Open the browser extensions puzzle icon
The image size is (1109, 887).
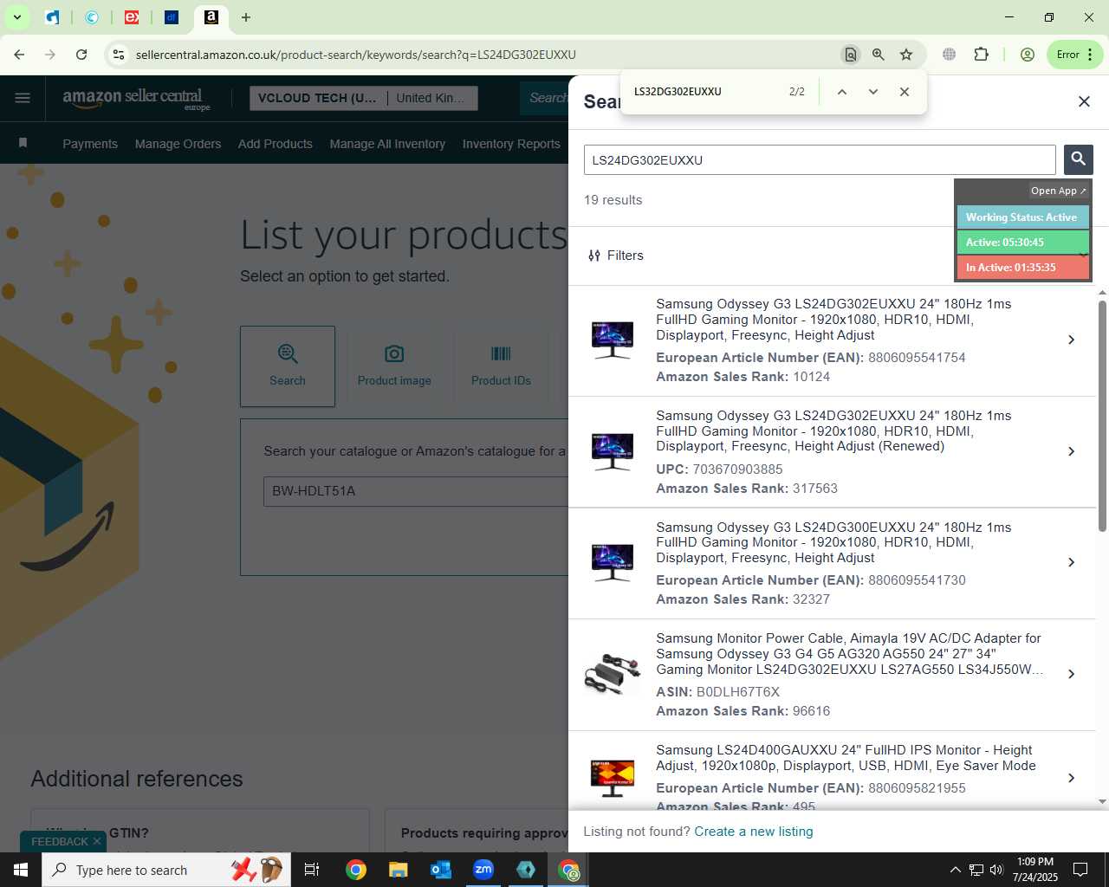(981, 55)
